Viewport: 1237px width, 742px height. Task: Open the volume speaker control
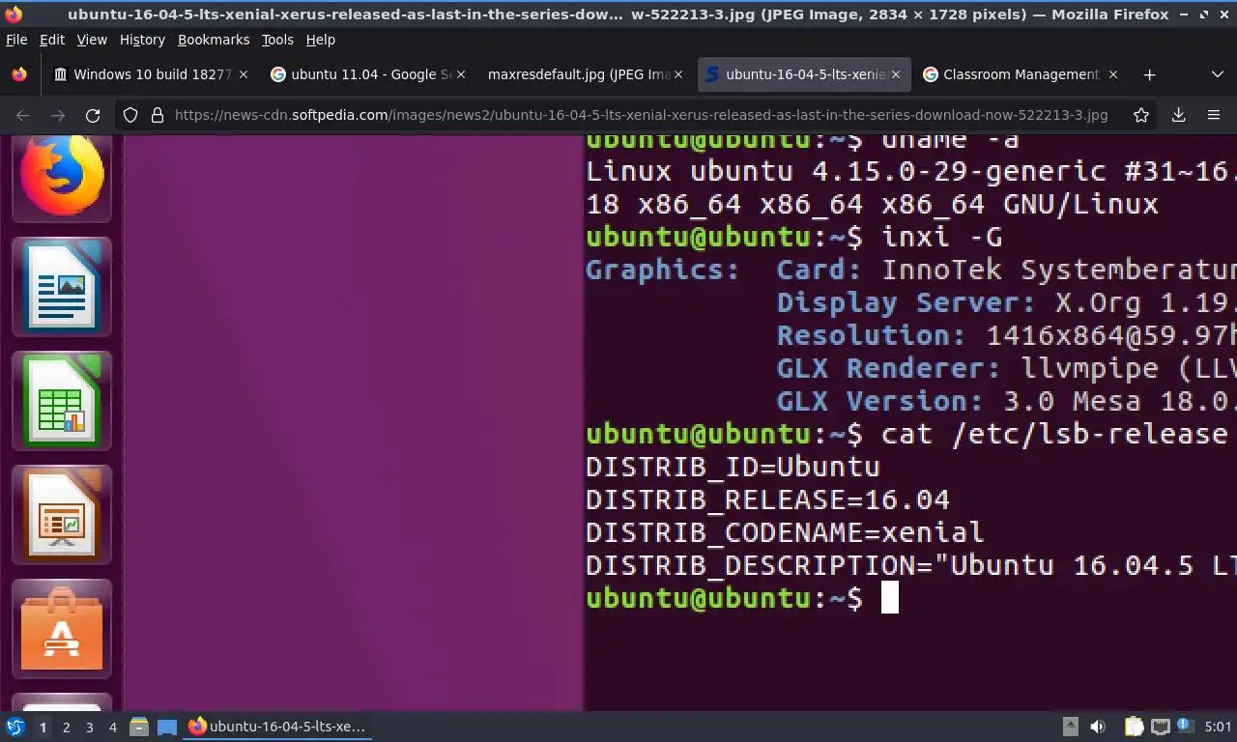point(1098,727)
